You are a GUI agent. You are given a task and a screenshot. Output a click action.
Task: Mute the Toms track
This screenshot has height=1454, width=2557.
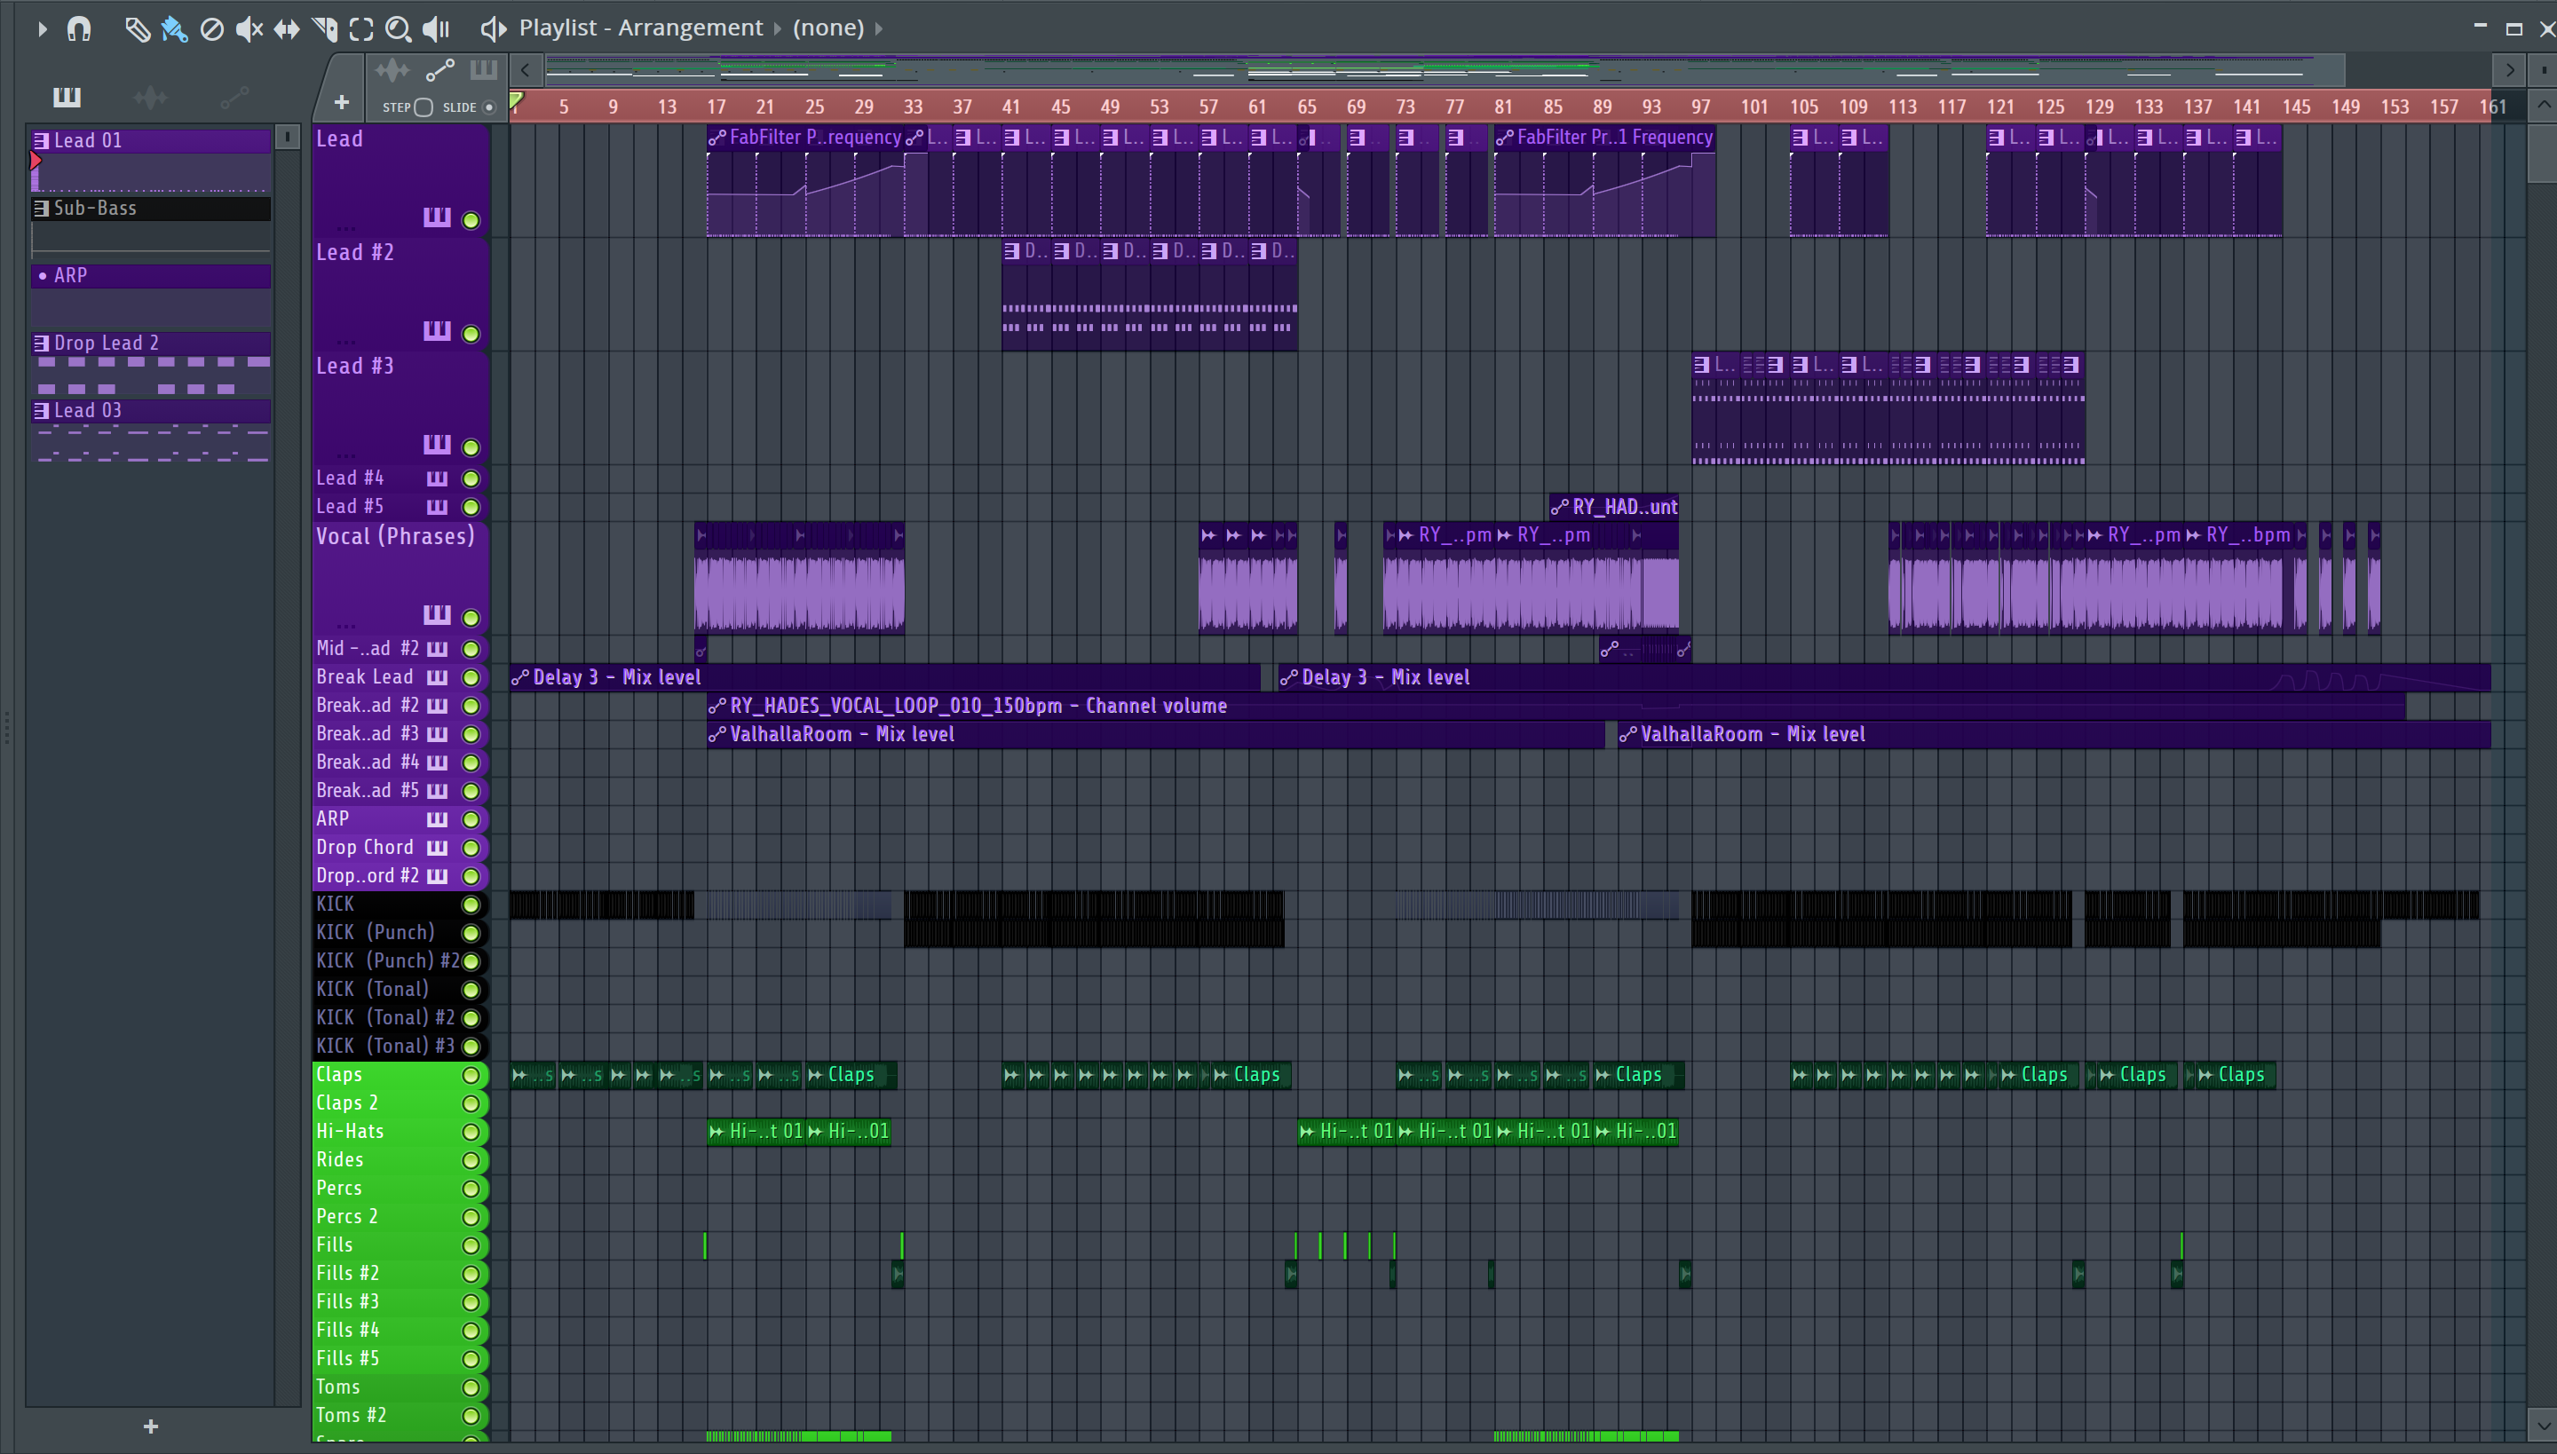coord(471,1388)
